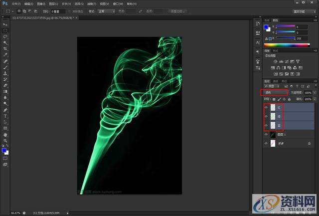Click the Rectangular Marquee tool
This screenshot has width=319, height=216.
coord(5,30)
